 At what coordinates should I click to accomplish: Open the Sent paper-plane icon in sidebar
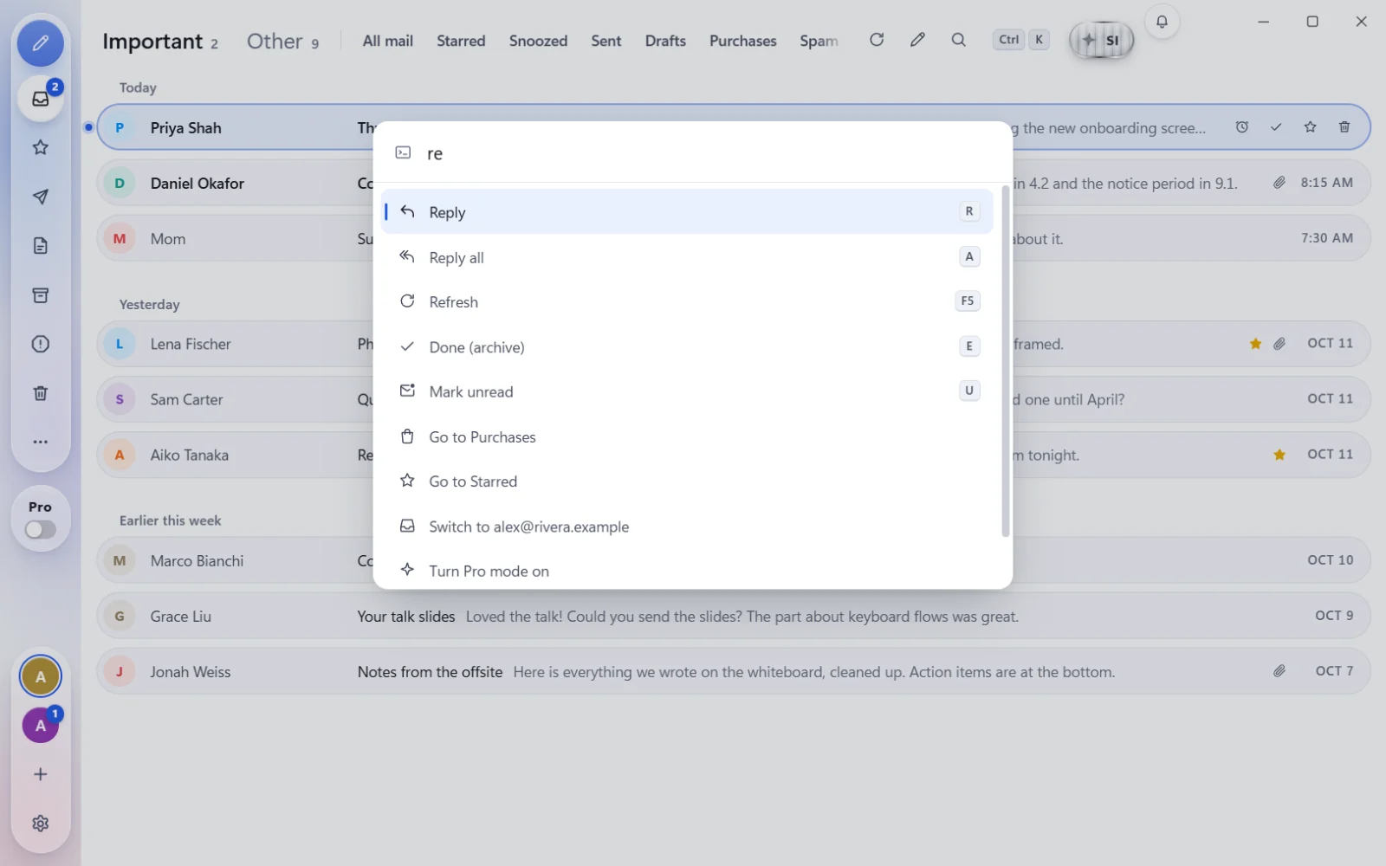[x=41, y=197]
